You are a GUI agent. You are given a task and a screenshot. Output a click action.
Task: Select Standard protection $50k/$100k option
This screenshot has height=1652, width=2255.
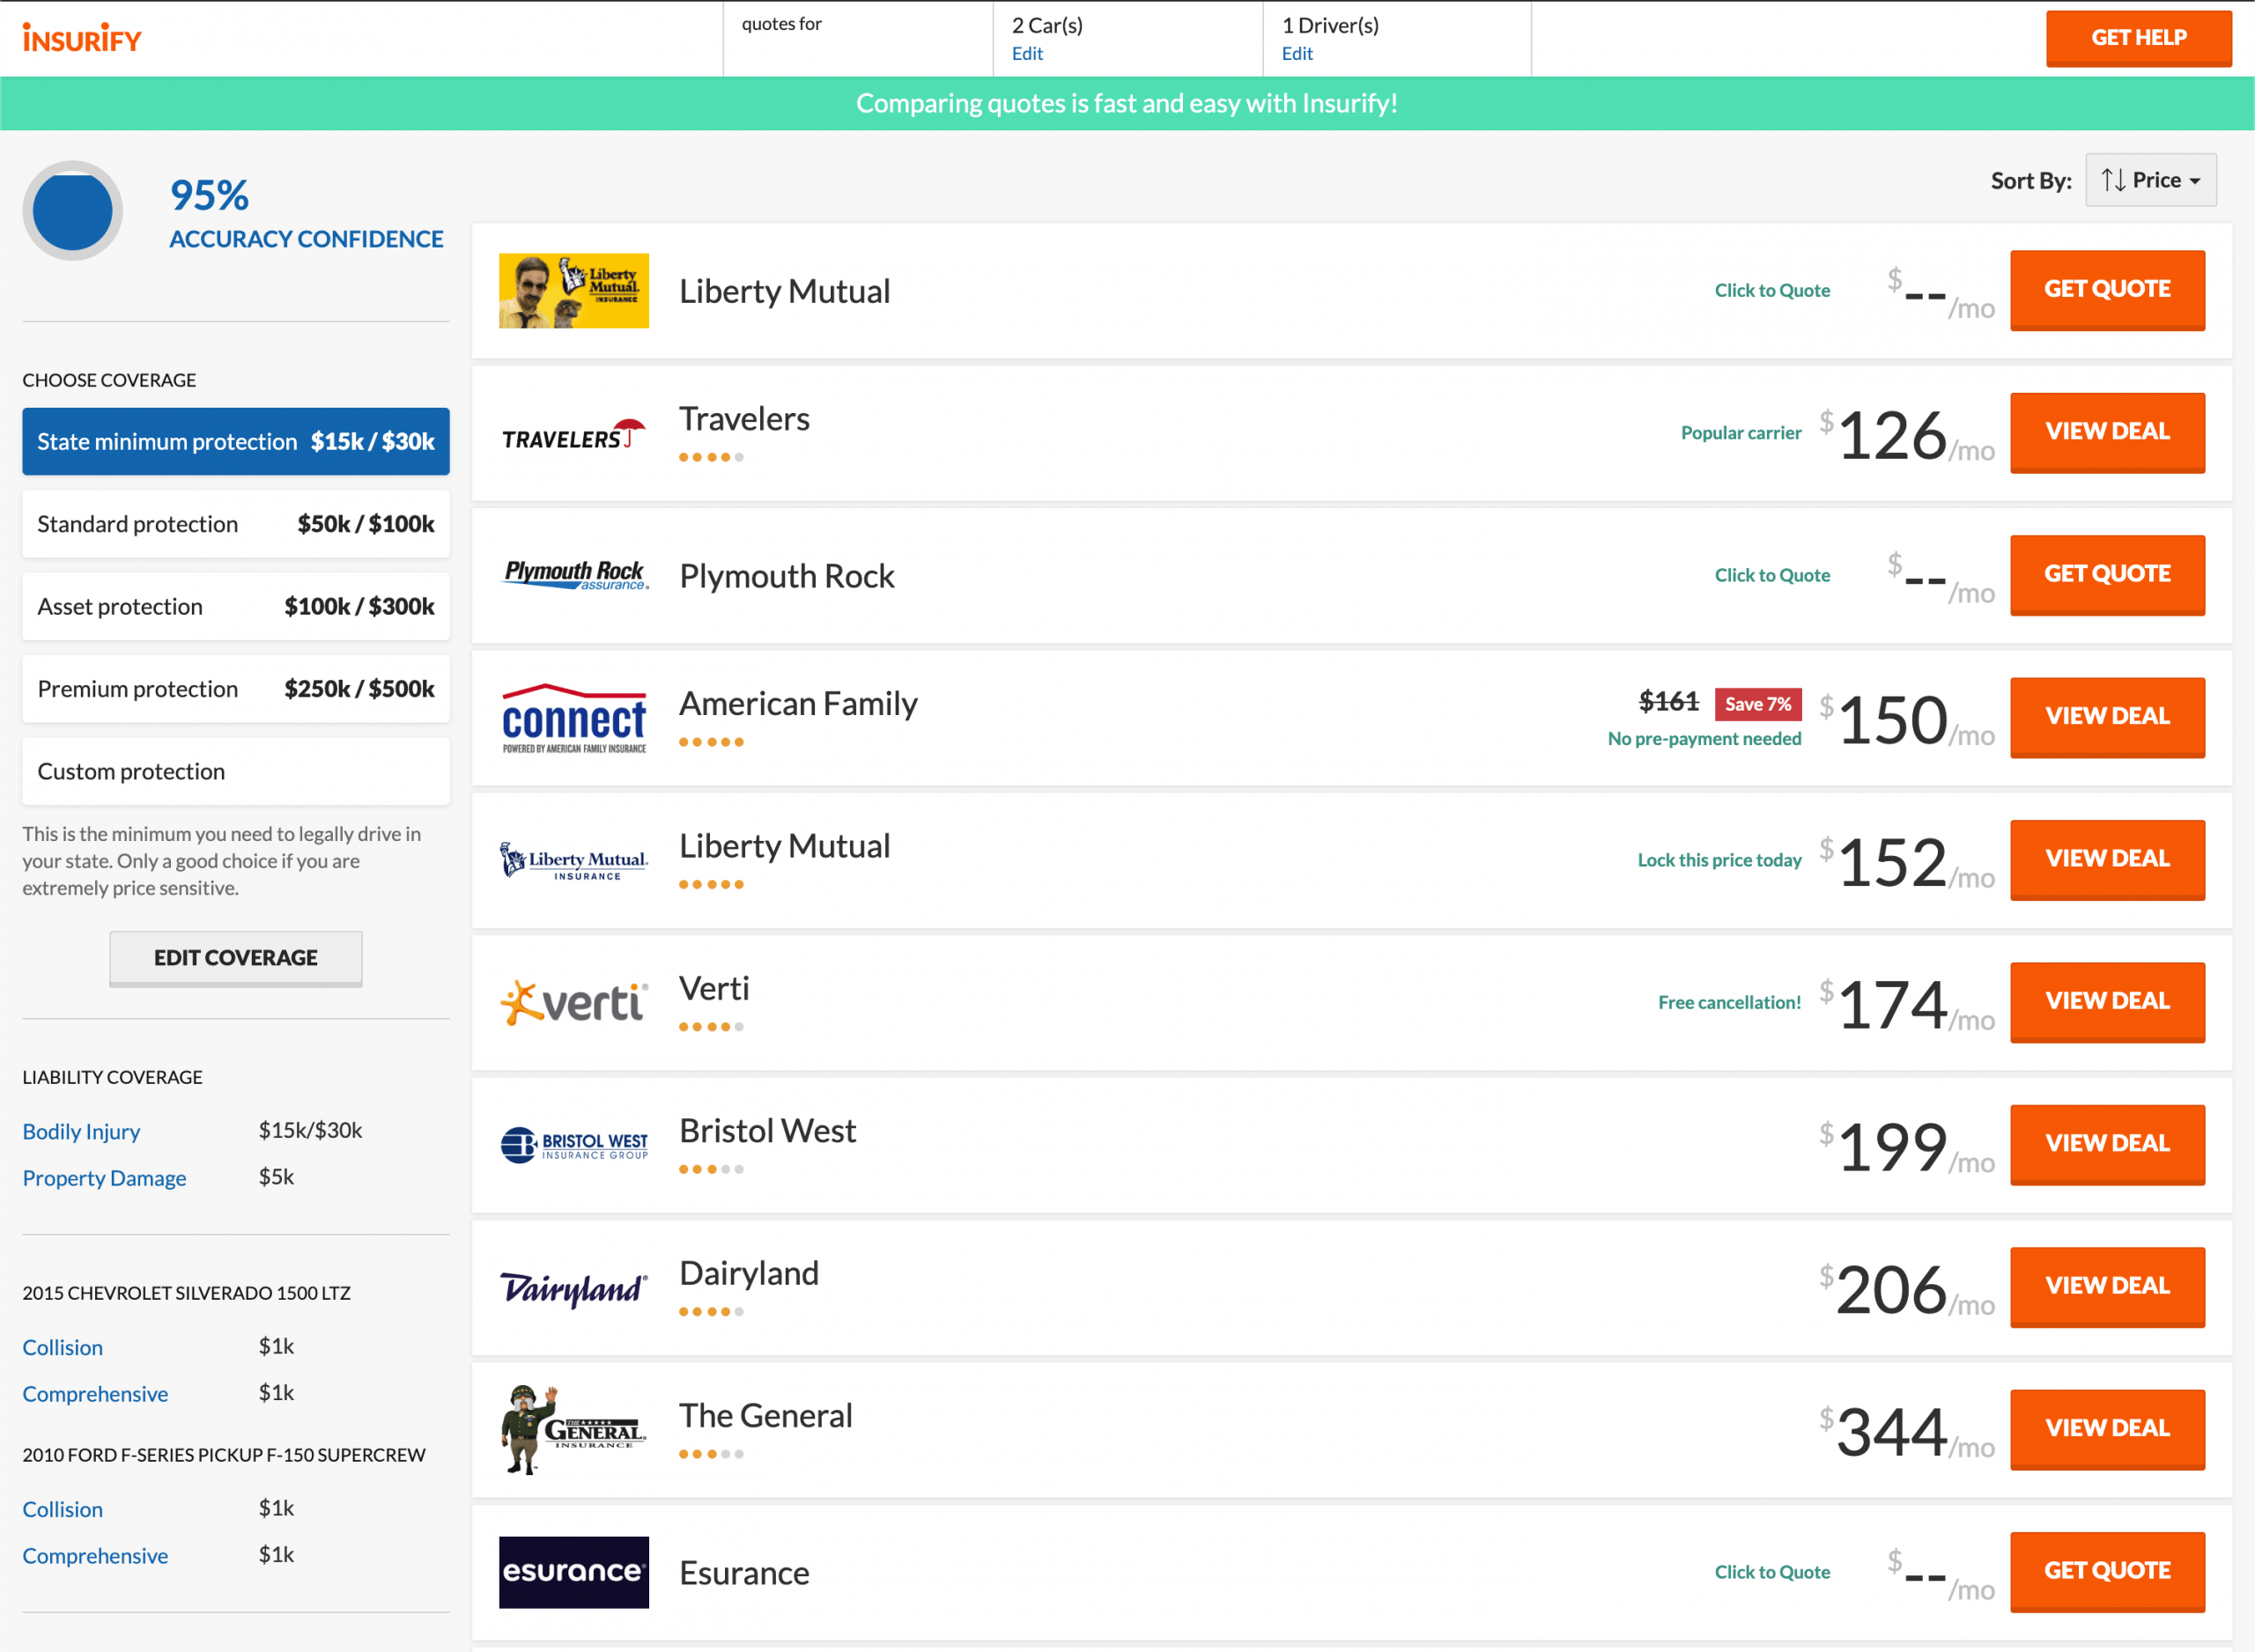[234, 523]
